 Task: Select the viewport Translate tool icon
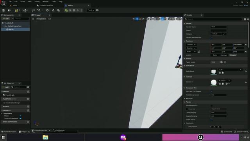[137, 19]
